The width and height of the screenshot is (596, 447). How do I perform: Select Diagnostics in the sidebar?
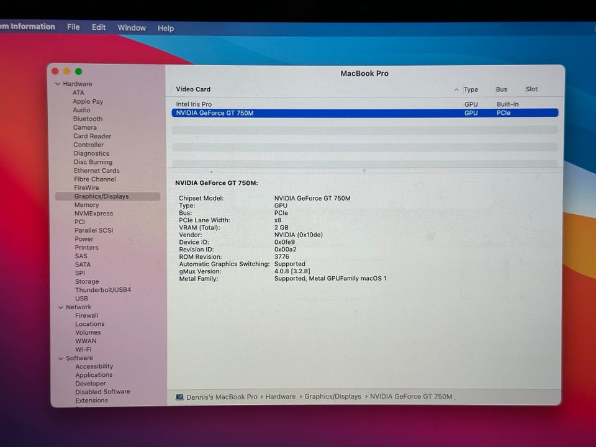point(91,153)
